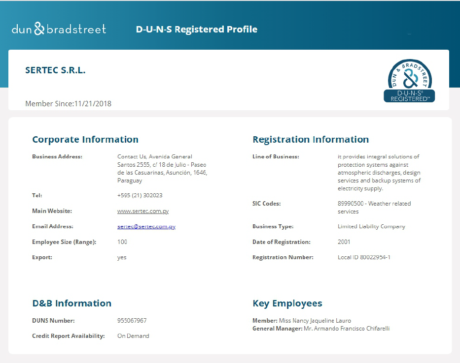This screenshot has height=363, width=460.
Task: Click the dun & bradstreet logo
Action: [59, 29]
